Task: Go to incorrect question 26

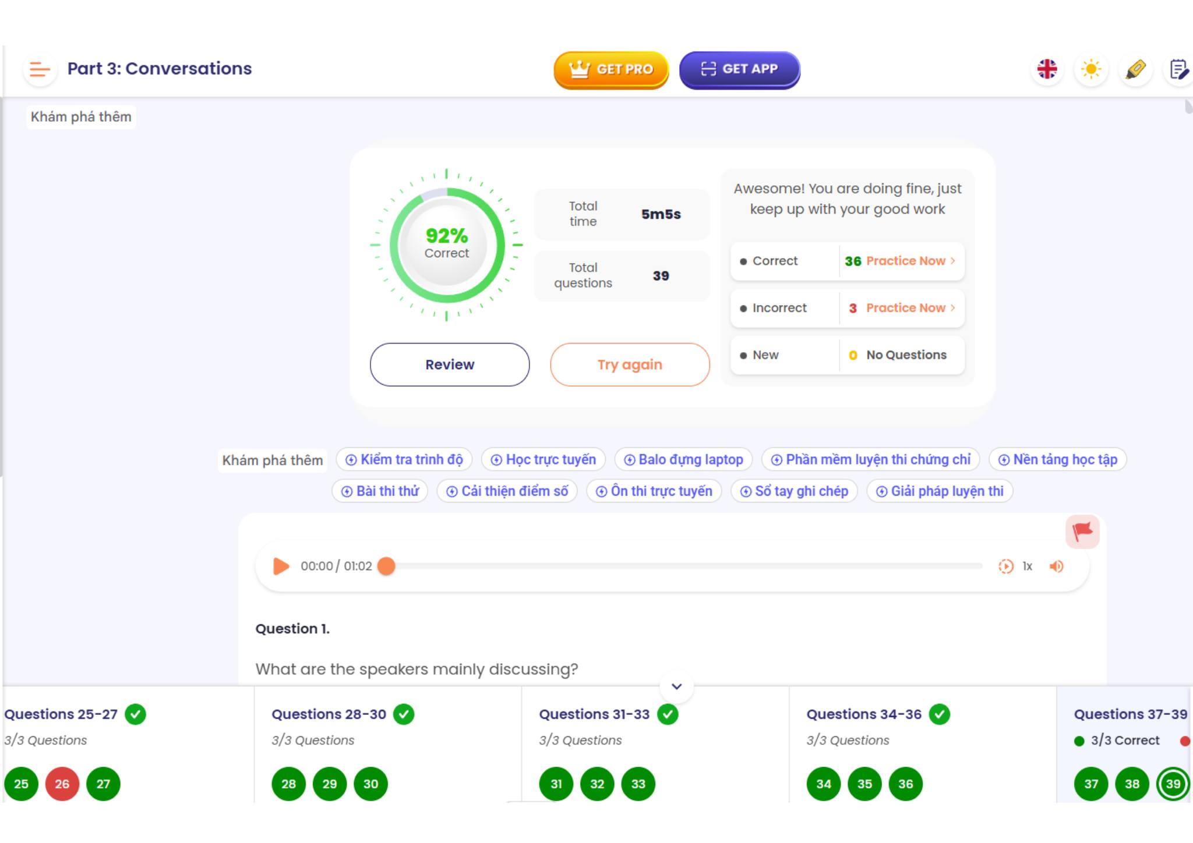Action: pyautogui.click(x=62, y=784)
